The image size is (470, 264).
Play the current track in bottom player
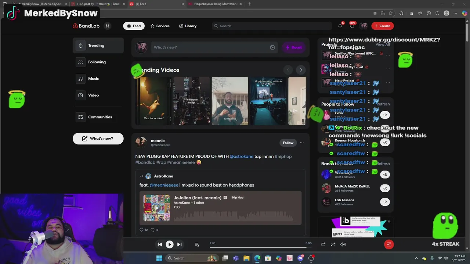pos(169,245)
